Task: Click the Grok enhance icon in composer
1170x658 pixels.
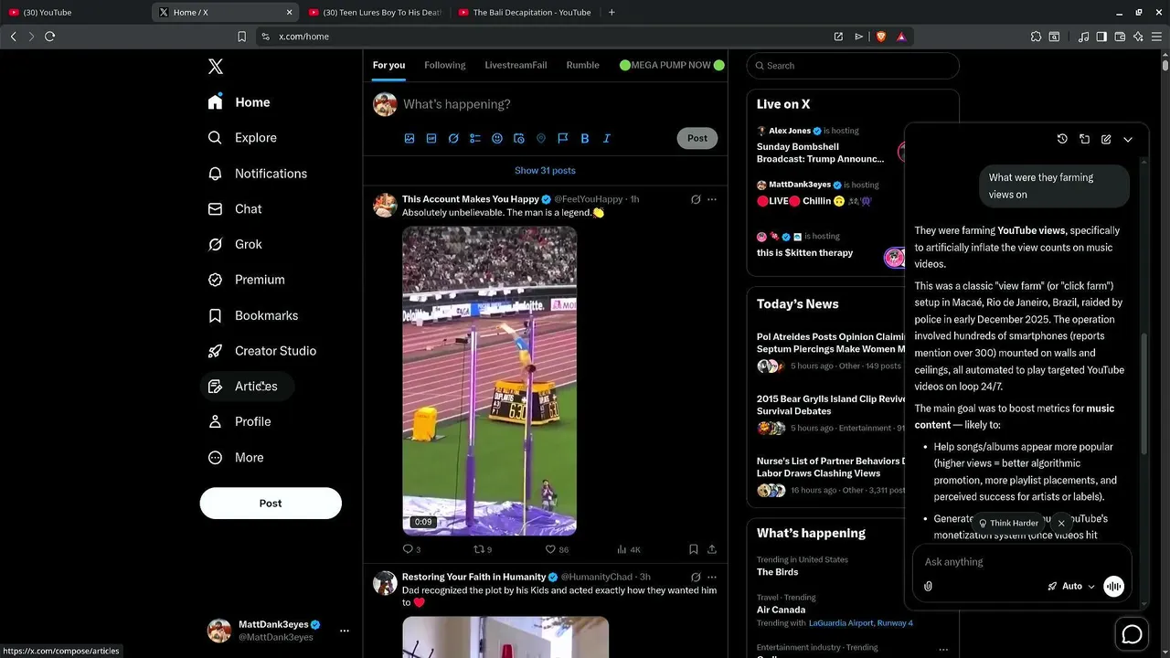Action: point(453,139)
